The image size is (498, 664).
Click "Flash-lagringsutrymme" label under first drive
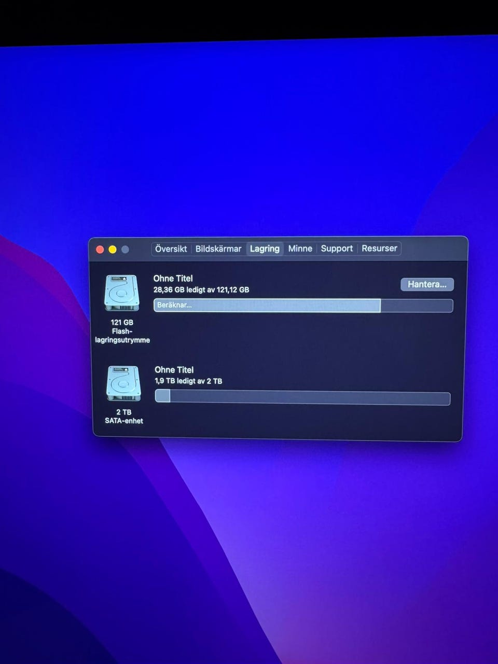pos(122,336)
